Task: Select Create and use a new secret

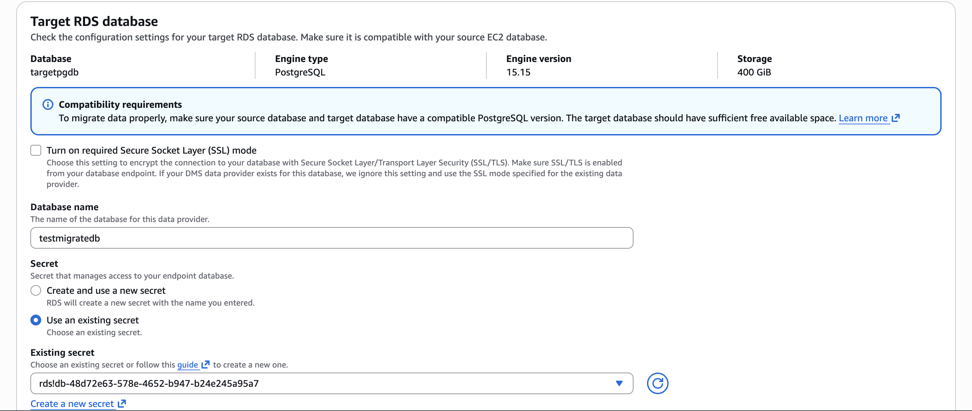Action: pos(36,290)
